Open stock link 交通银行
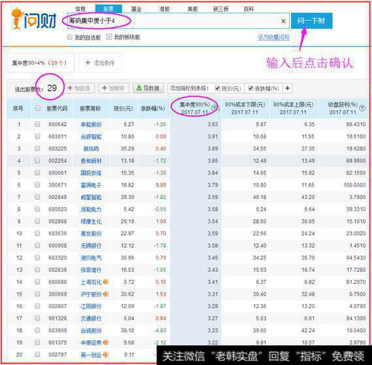372x365 pixels. coord(91,319)
